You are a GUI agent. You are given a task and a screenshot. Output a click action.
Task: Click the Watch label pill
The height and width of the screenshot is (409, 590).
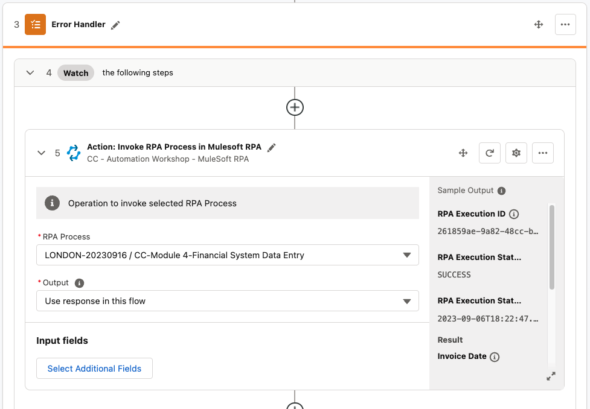point(76,73)
